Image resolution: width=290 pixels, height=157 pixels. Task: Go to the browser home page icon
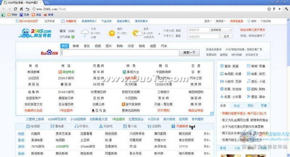21,9
